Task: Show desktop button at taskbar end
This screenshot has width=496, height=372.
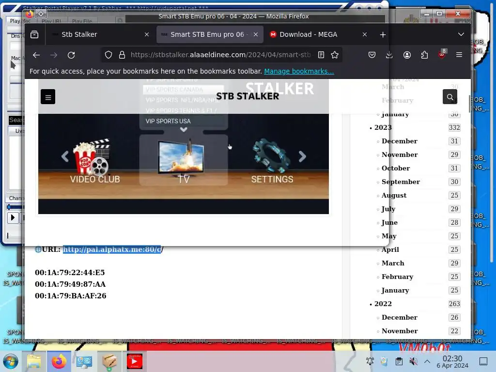Action: (483, 361)
